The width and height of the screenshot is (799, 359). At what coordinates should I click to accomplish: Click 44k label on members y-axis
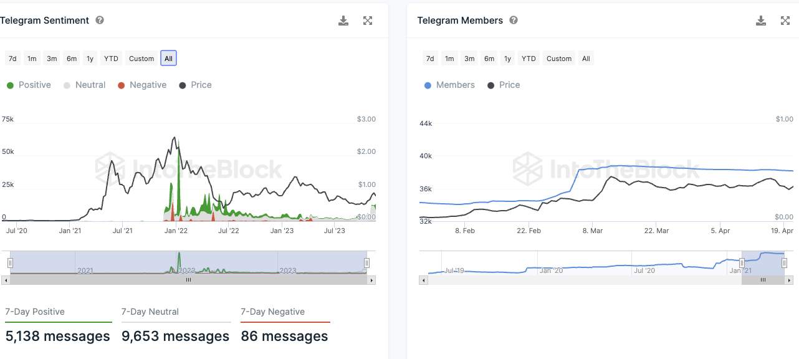(x=426, y=123)
